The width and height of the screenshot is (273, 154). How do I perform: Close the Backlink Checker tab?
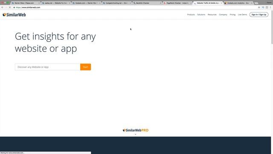click(160, 3)
